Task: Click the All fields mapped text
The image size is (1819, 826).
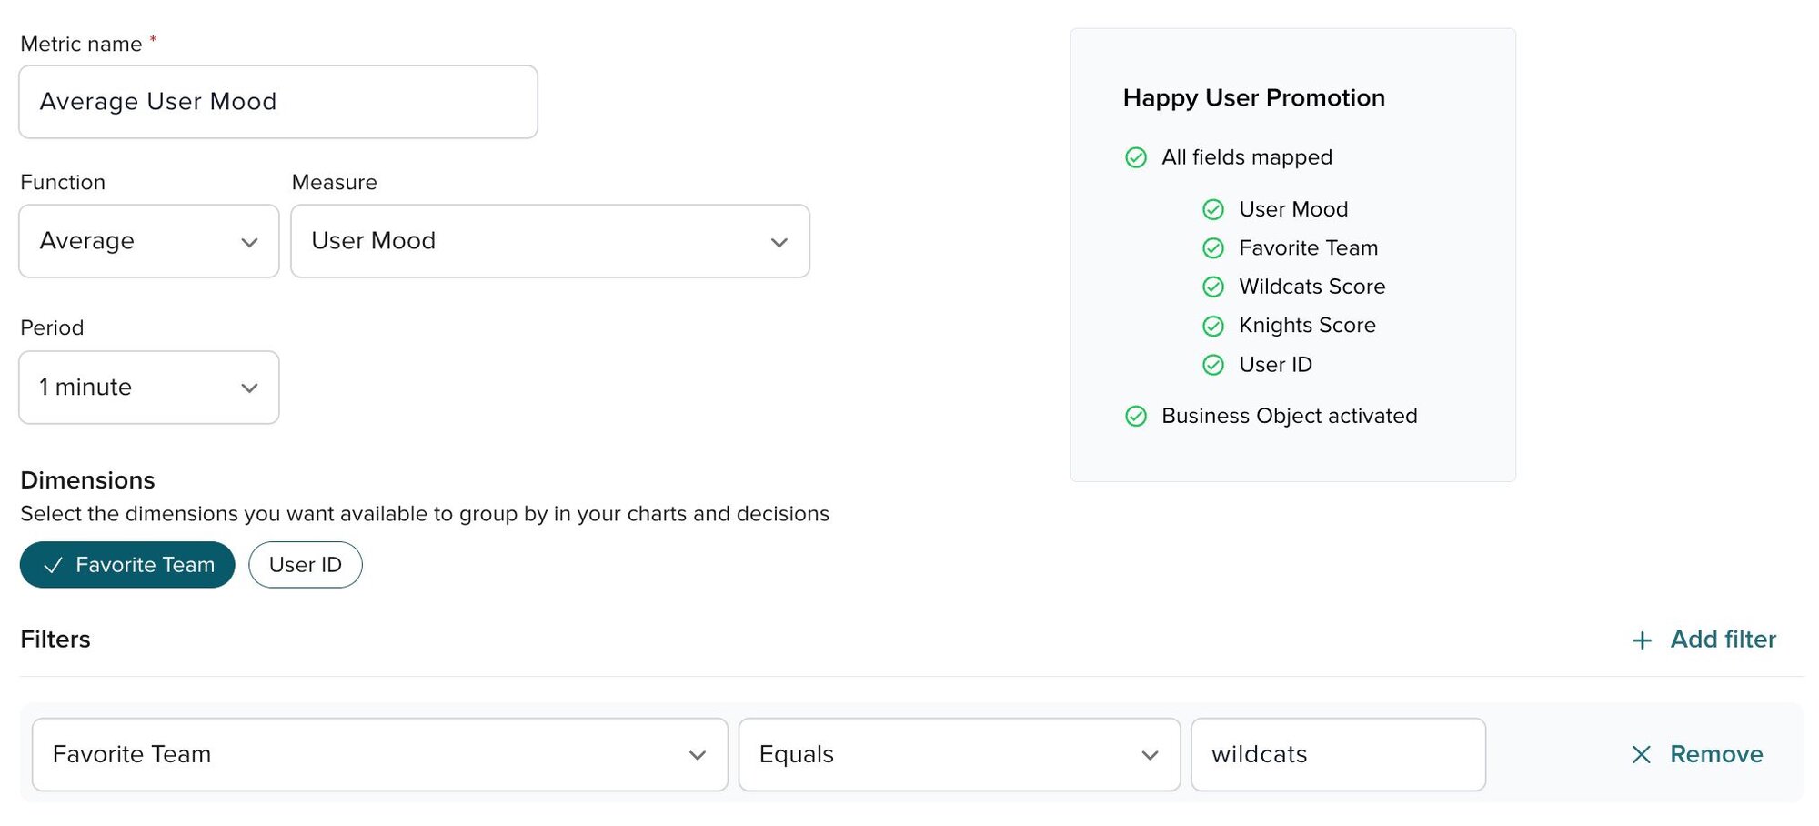Action: tap(1247, 157)
